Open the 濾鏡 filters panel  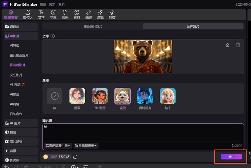click(100, 15)
